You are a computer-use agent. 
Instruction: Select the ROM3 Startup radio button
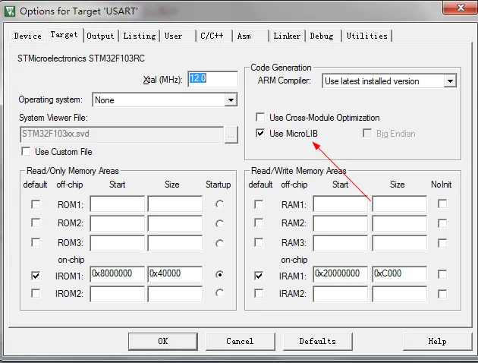[219, 243]
